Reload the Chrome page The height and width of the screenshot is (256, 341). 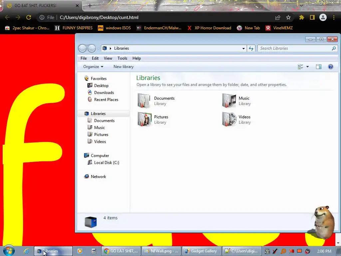(29, 17)
